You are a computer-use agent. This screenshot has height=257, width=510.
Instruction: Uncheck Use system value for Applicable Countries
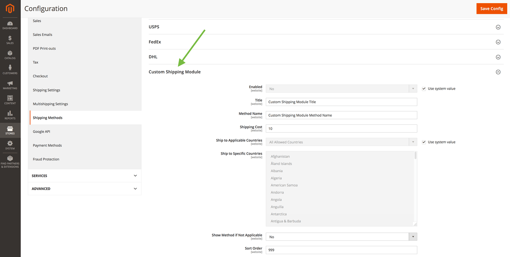(x=424, y=142)
